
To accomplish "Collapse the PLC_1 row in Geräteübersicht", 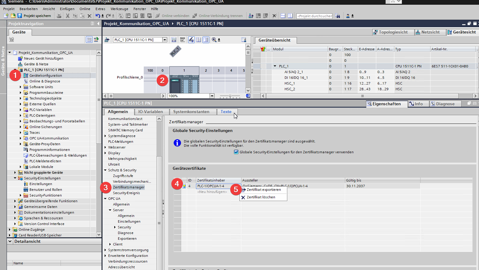I will [275, 66].
